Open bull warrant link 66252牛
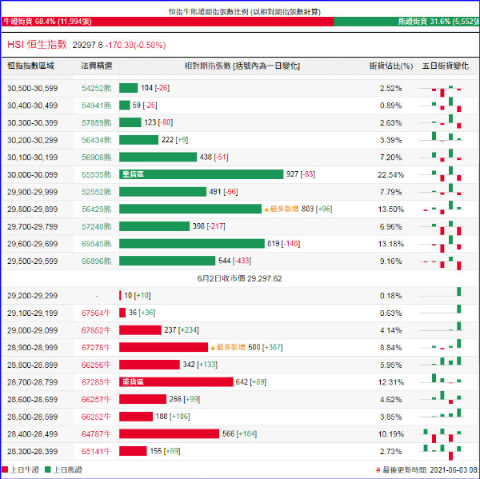The image size is (480, 479). 96,417
